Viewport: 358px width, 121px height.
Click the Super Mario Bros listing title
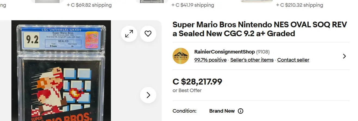260,29
